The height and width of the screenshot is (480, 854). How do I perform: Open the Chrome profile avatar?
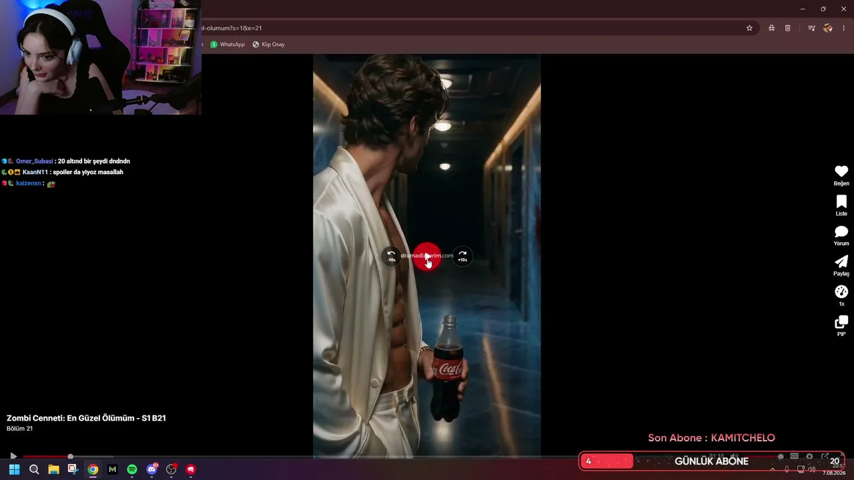[828, 28]
